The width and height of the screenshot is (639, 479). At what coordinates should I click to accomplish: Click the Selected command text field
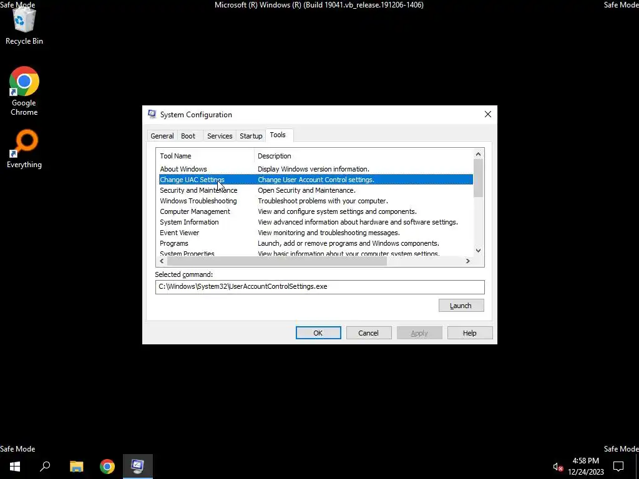click(320, 287)
